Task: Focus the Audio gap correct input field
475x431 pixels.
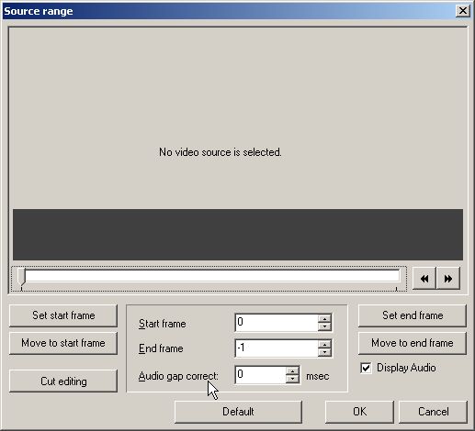Action: (x=261, y=375)
